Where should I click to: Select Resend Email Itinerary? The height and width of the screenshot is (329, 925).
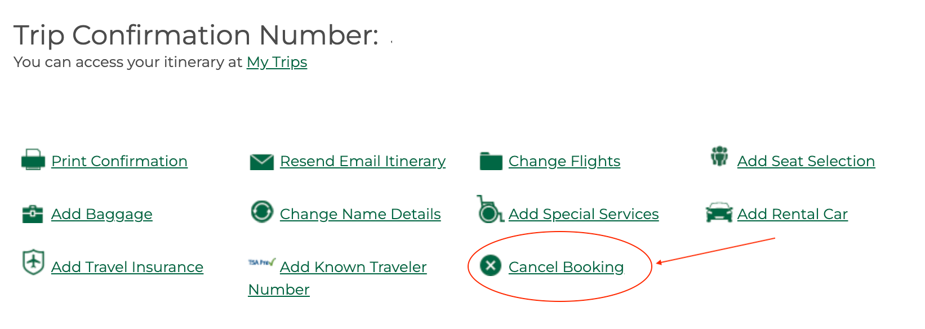(x=362, y=161)
